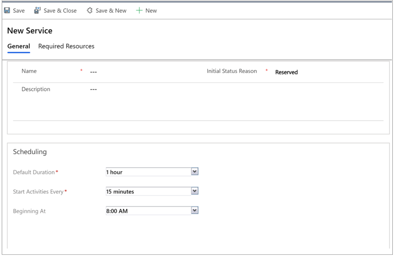The image size is (395, 256).
Task: Click the Name field value
Action: point(93,72)
